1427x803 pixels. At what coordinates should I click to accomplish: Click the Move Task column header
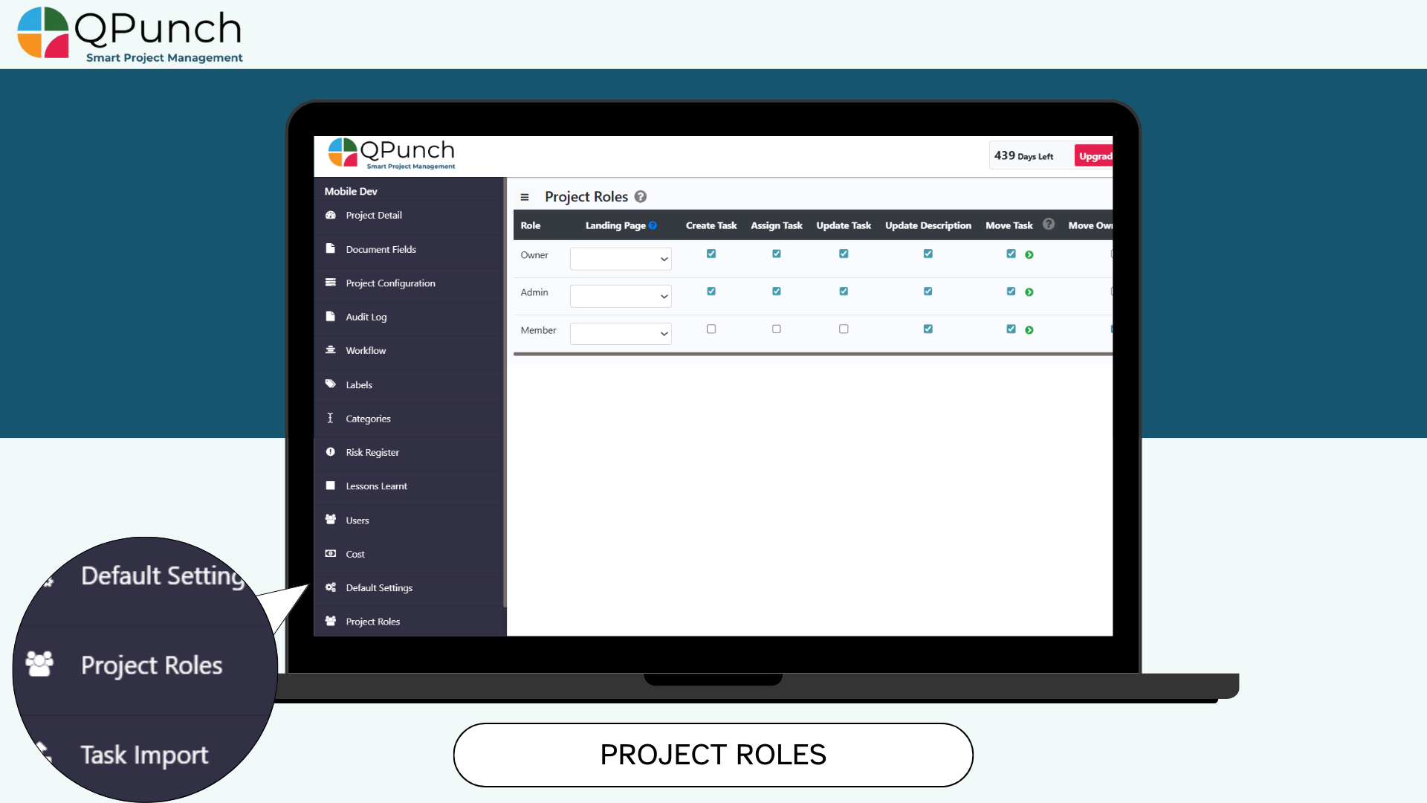[1009, 225]
